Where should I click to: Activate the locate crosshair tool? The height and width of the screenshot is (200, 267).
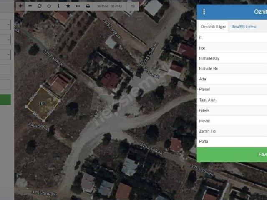tap(49, 6)
